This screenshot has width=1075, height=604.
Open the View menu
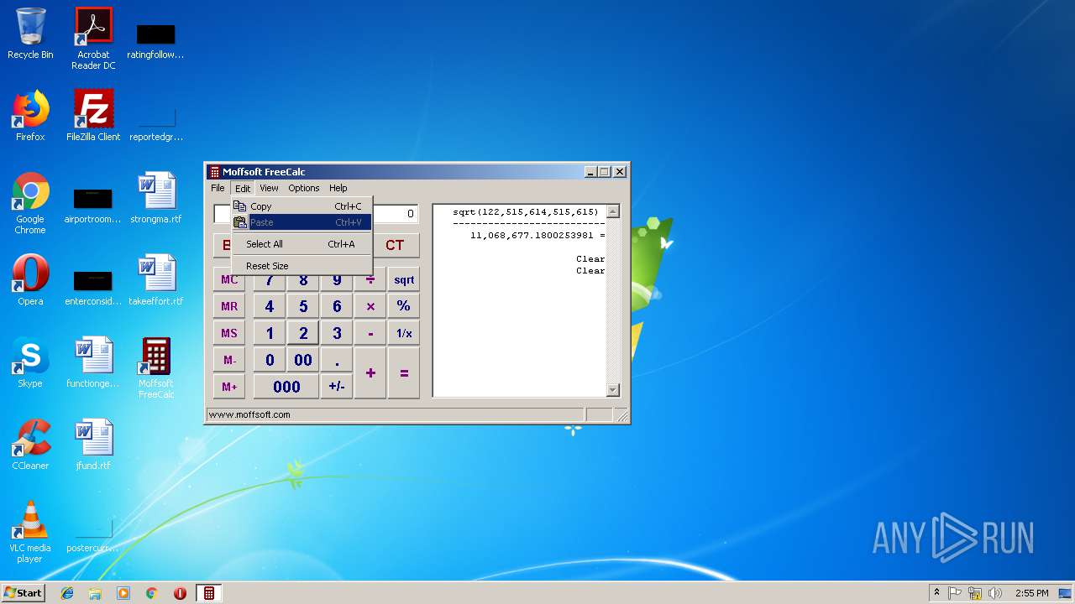[x=269, y=188]
